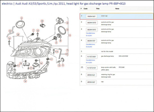Click the Code column header
This screenshot has width=154, height=112.
pos(85,9)
